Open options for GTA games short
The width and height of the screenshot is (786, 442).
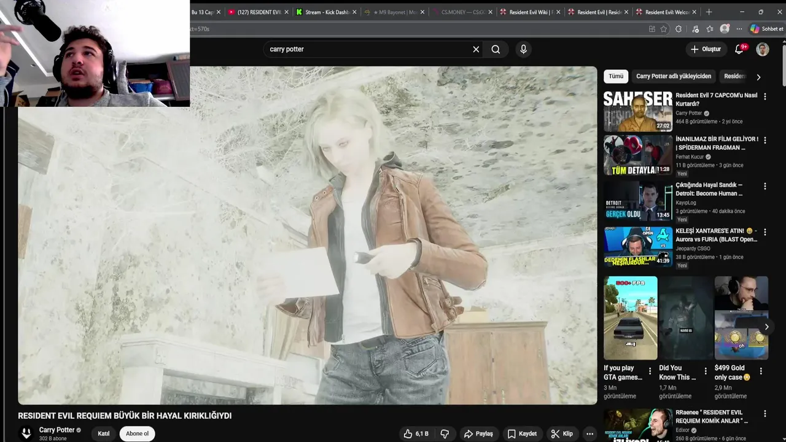(x=650, y=371)
